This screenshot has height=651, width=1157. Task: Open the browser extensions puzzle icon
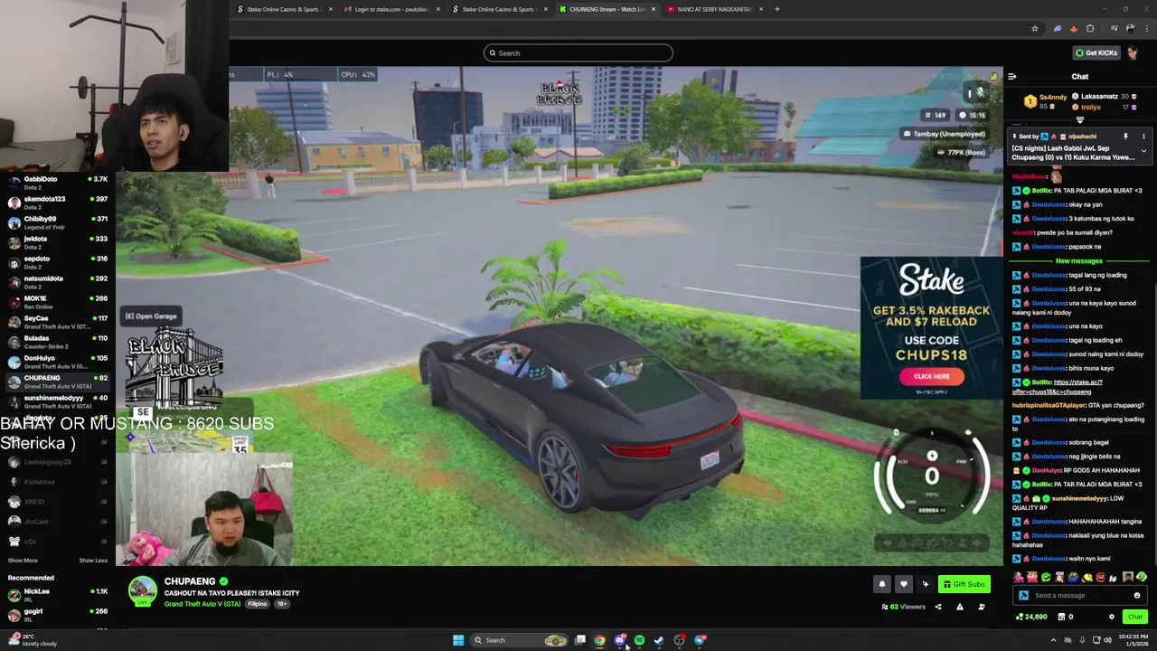(1090, 28)
